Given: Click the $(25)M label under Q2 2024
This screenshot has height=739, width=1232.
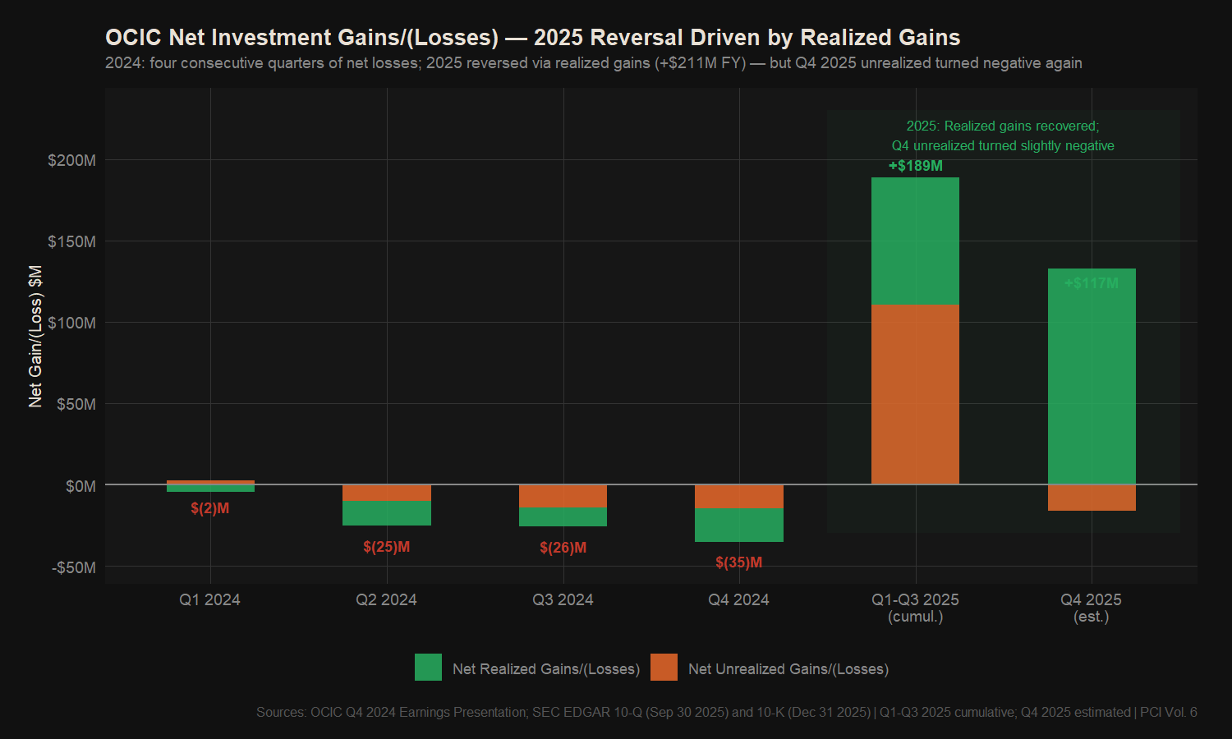Looking at the screenshot, I should [x=386, y=547].
